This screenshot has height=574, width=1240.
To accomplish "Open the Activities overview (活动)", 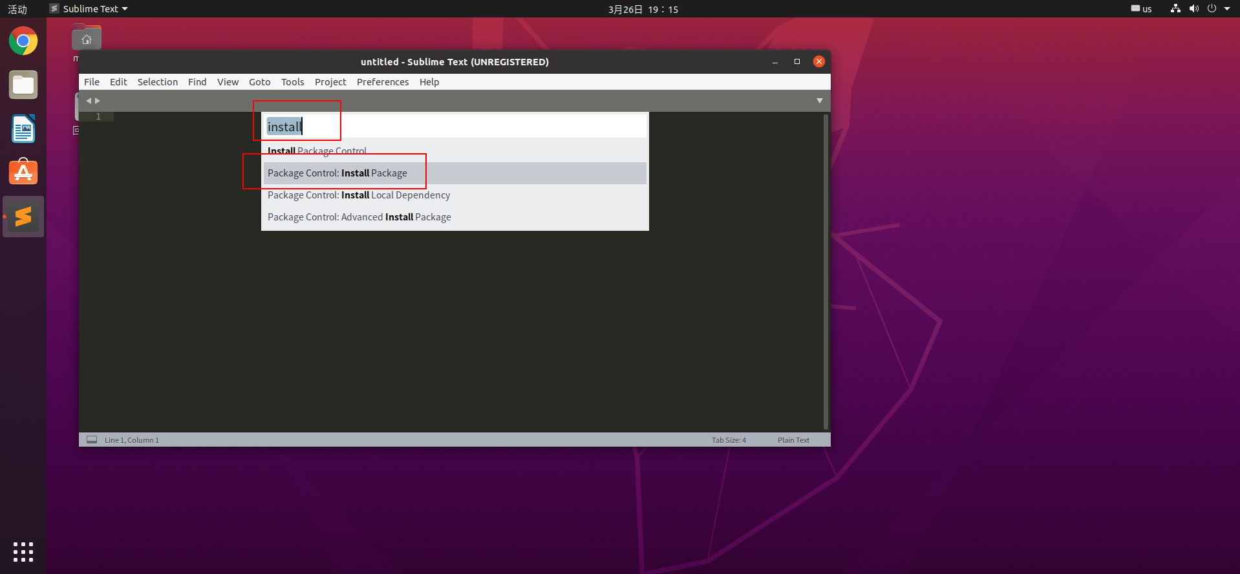I will [x=17, y=9].
